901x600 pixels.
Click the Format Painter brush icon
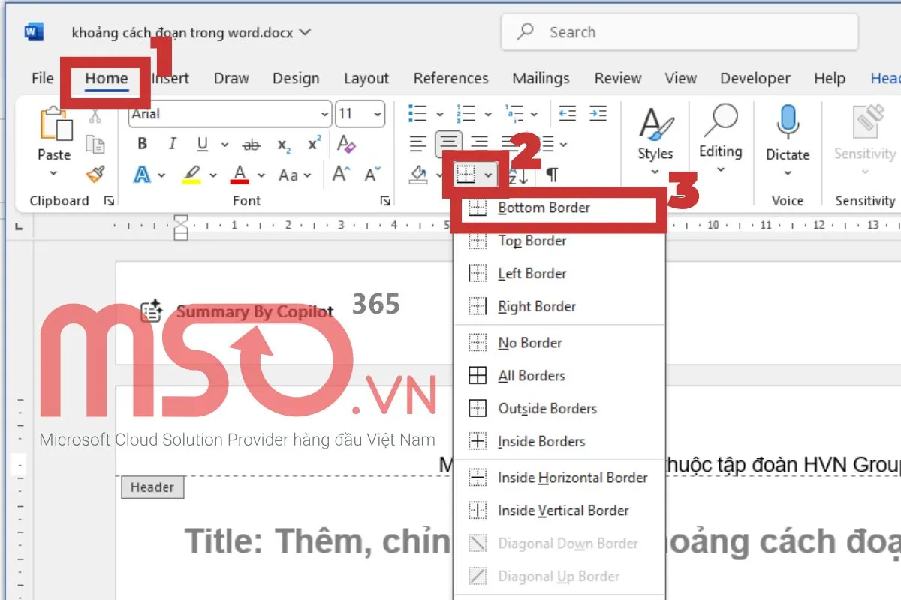click(95, 175)
